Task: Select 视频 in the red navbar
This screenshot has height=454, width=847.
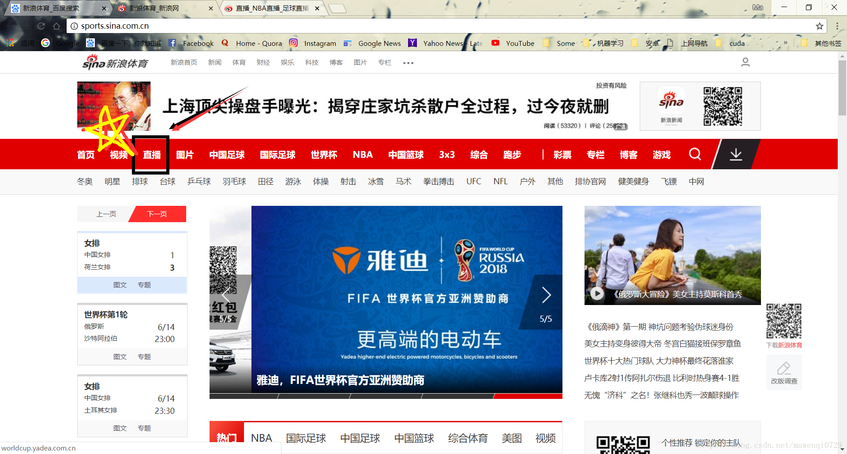Action: 119,155
